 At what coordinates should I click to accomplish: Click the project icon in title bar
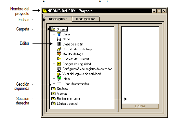click(45, 11)
